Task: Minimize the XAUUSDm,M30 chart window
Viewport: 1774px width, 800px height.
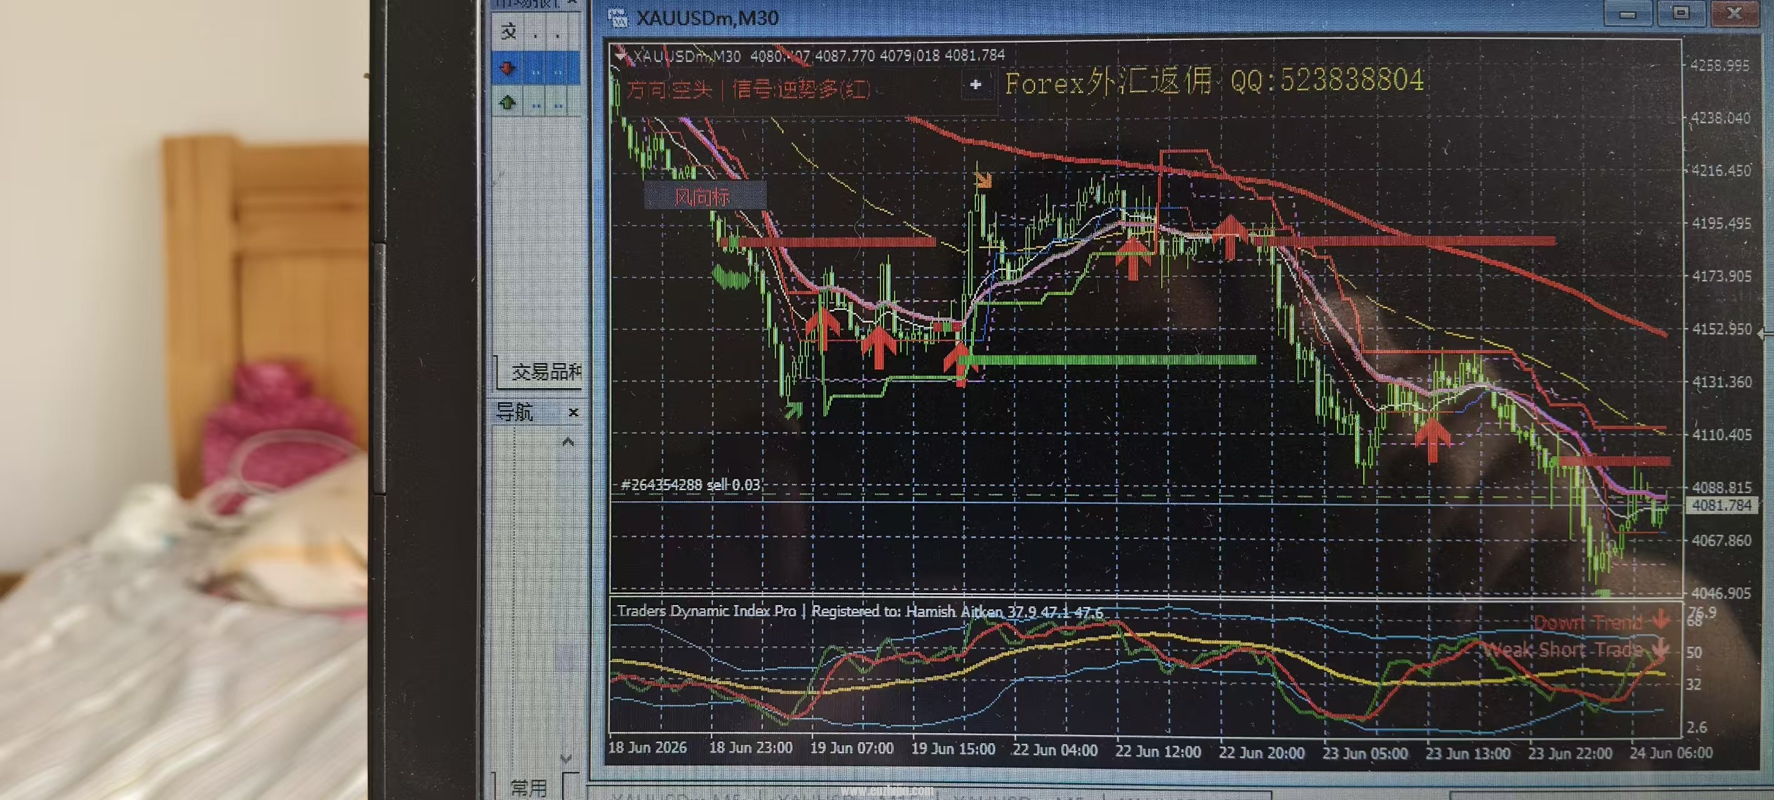Action: (x=1628, y=13)
